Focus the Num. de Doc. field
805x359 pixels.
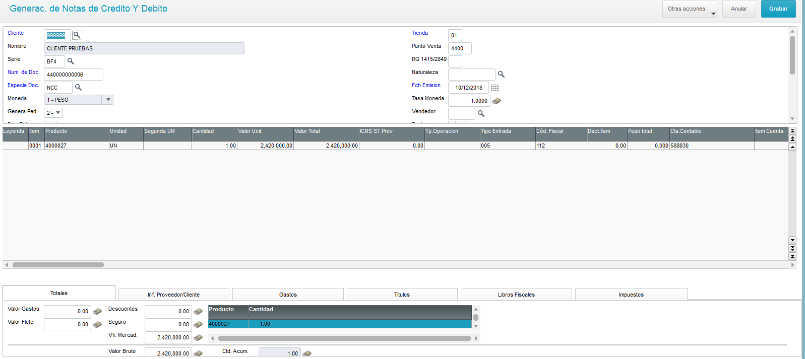[74, 75]
